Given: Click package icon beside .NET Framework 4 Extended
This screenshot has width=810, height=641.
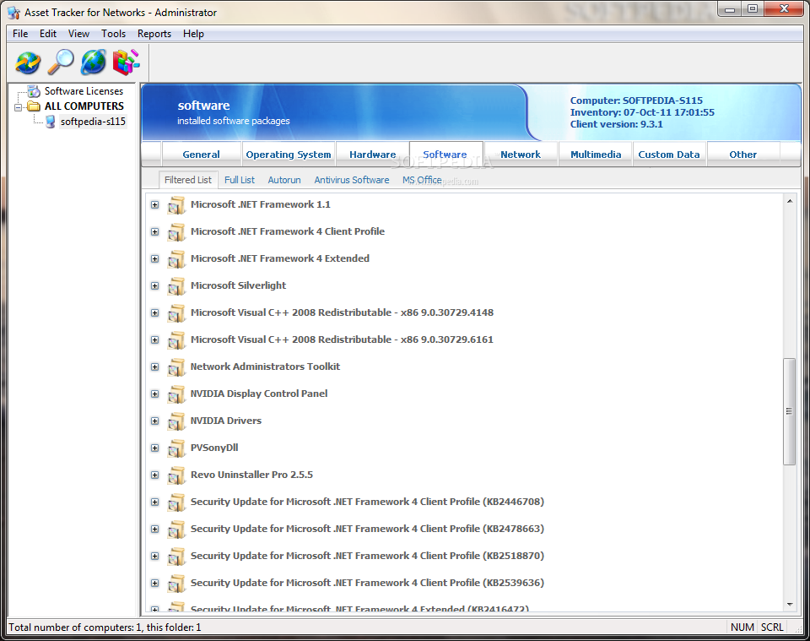Looking at the screenshot, I should pos(176,259).
